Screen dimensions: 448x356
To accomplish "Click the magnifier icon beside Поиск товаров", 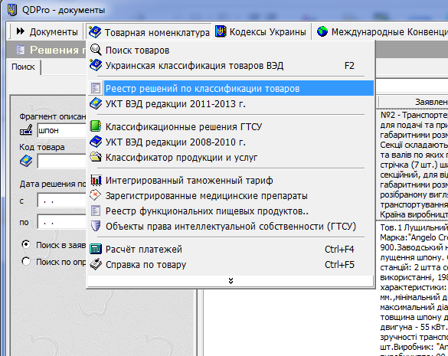I will tap(96, 50).
